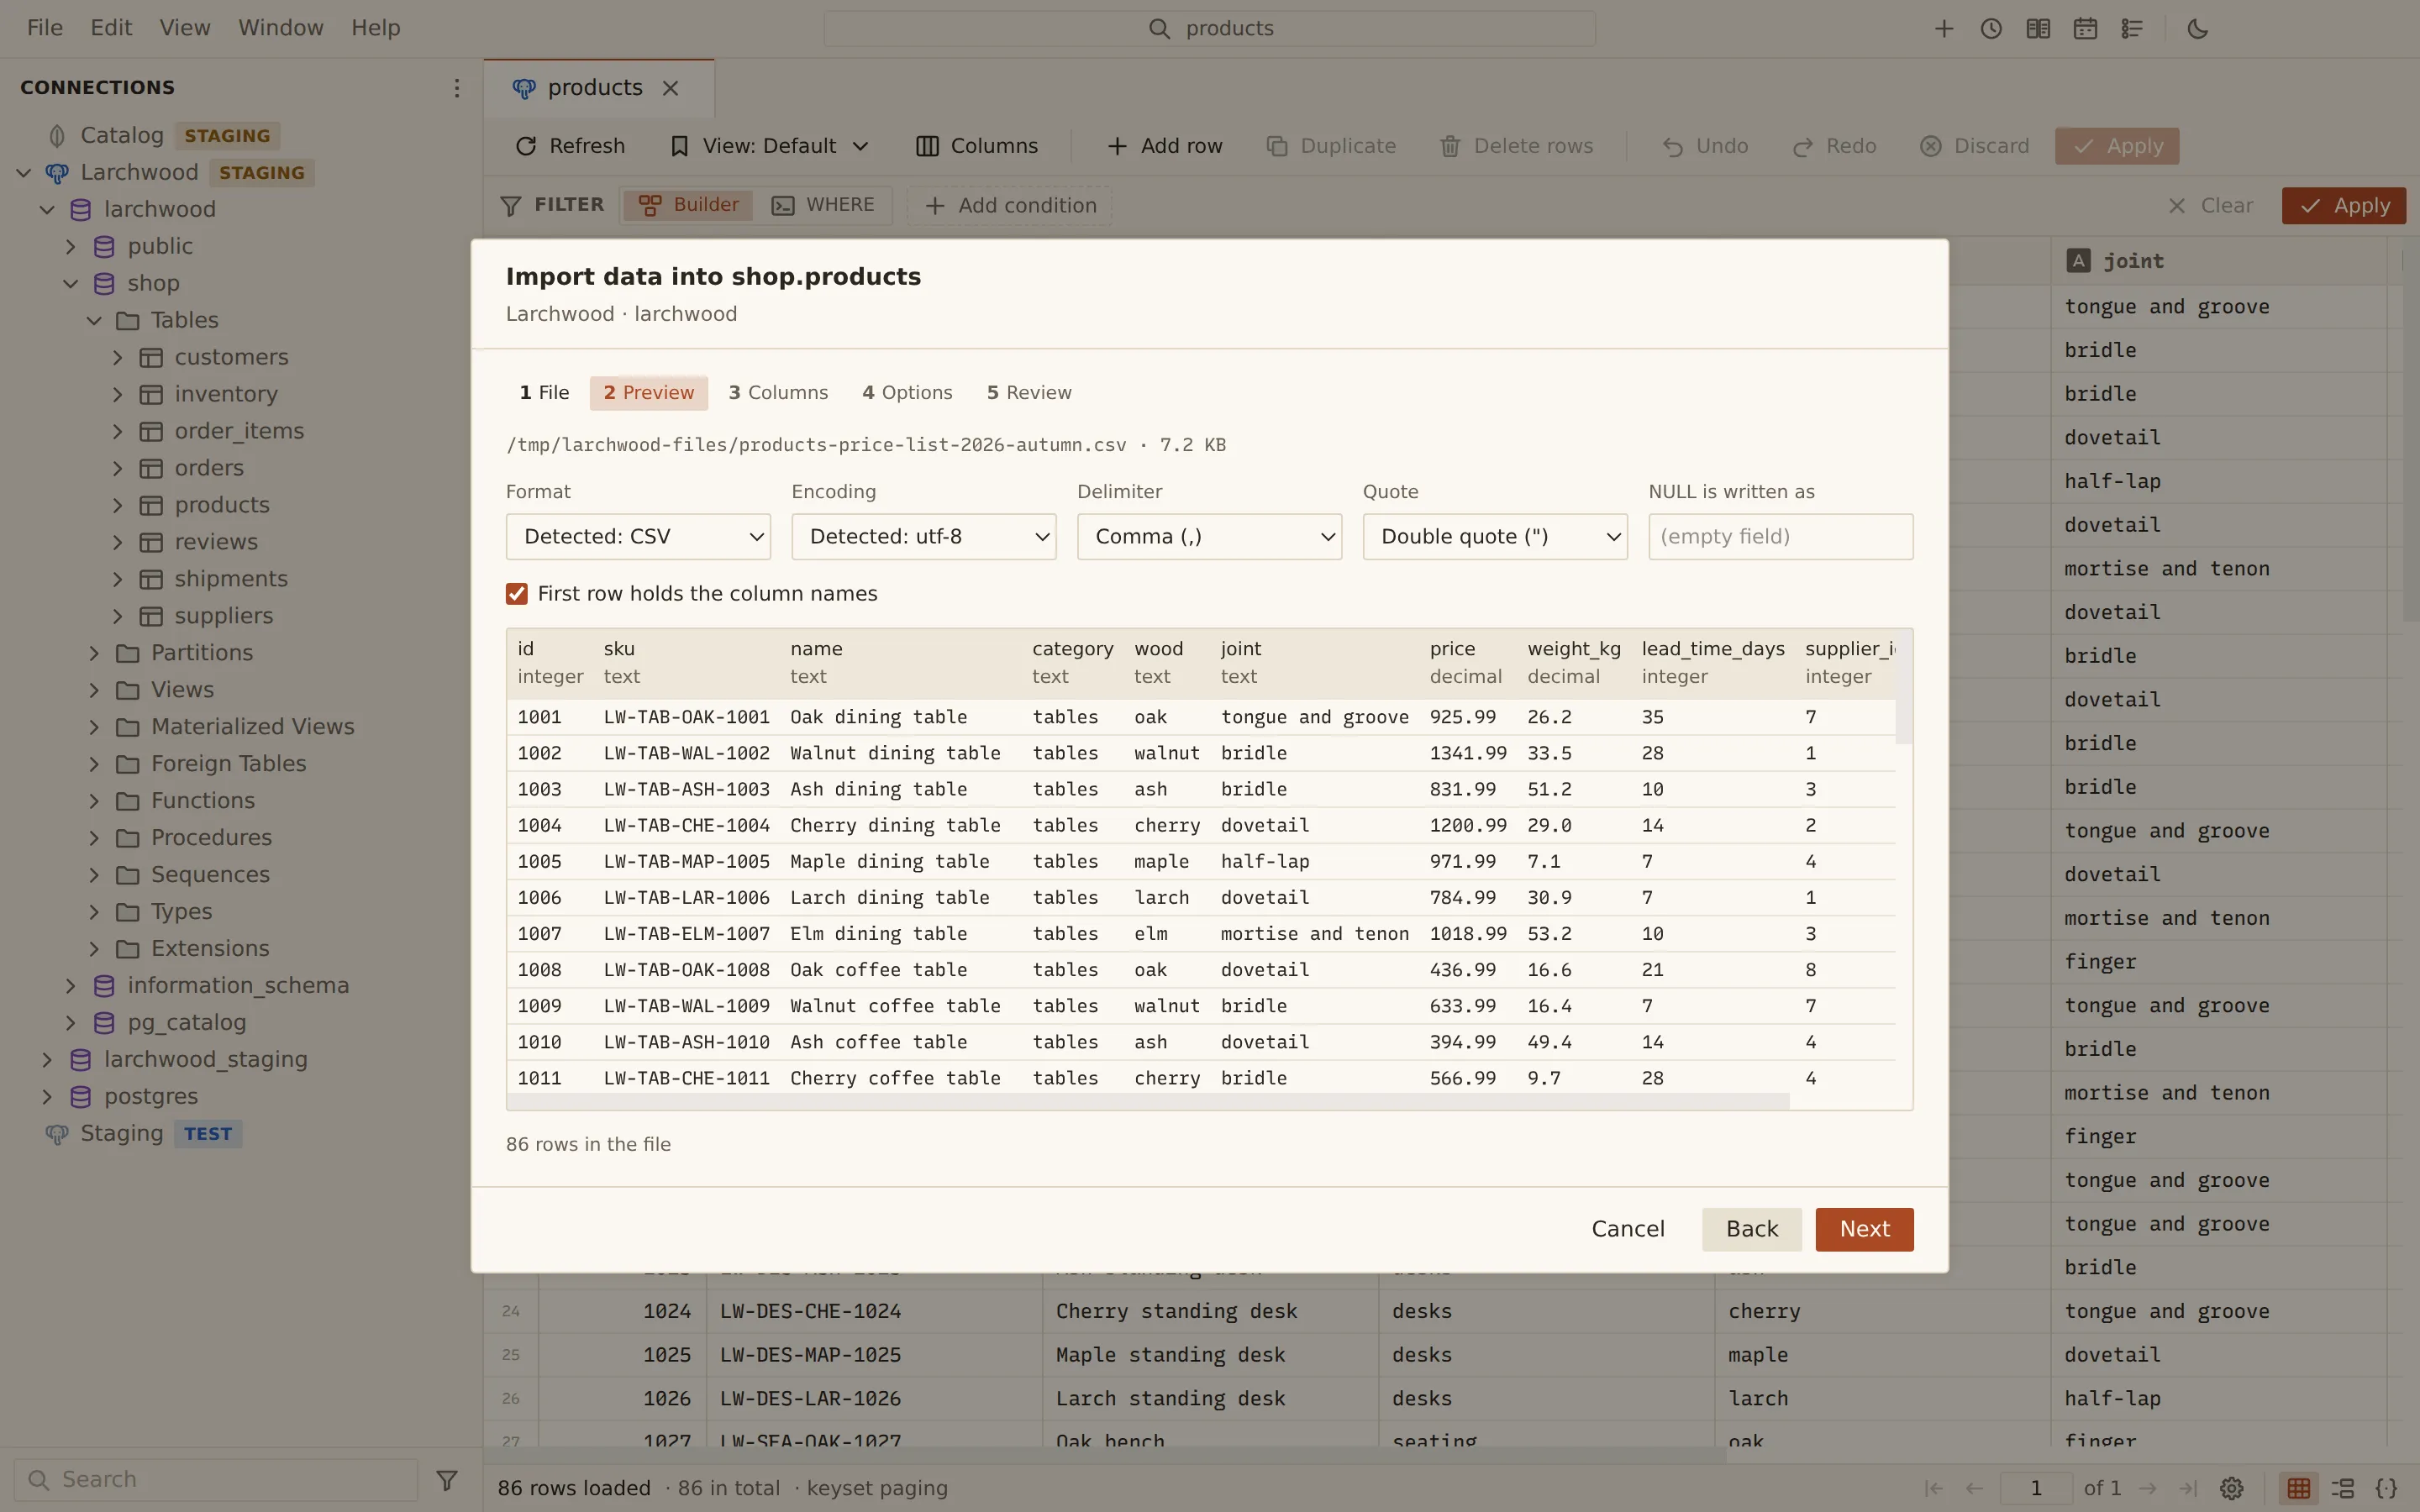Open the File menu
This screenshot has height=1512, width=2420.
point(45,28)
